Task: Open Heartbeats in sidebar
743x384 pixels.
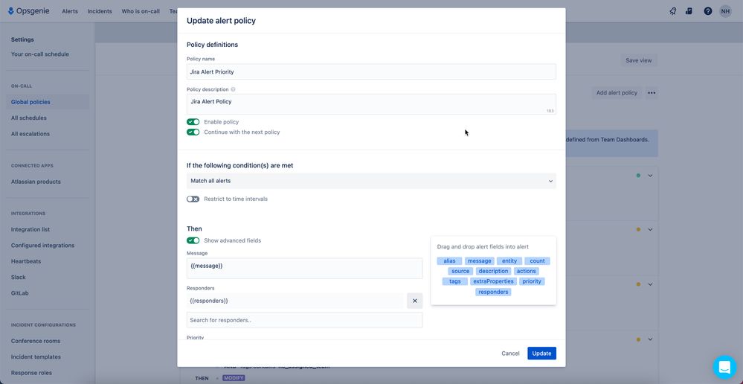Action: pyautogui.click(x=26, y=261)
